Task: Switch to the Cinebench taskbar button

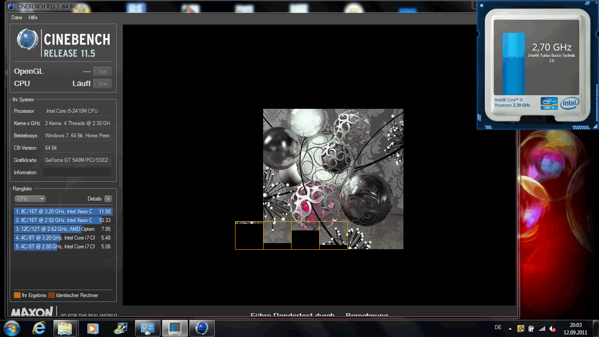Action: [202, 328]
